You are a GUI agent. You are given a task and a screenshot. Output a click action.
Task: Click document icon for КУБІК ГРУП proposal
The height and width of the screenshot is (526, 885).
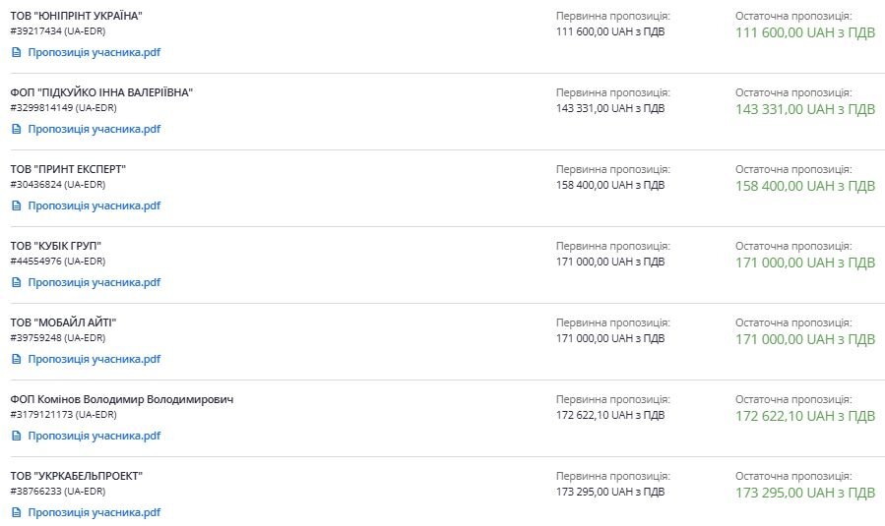(x=16, y=282)
